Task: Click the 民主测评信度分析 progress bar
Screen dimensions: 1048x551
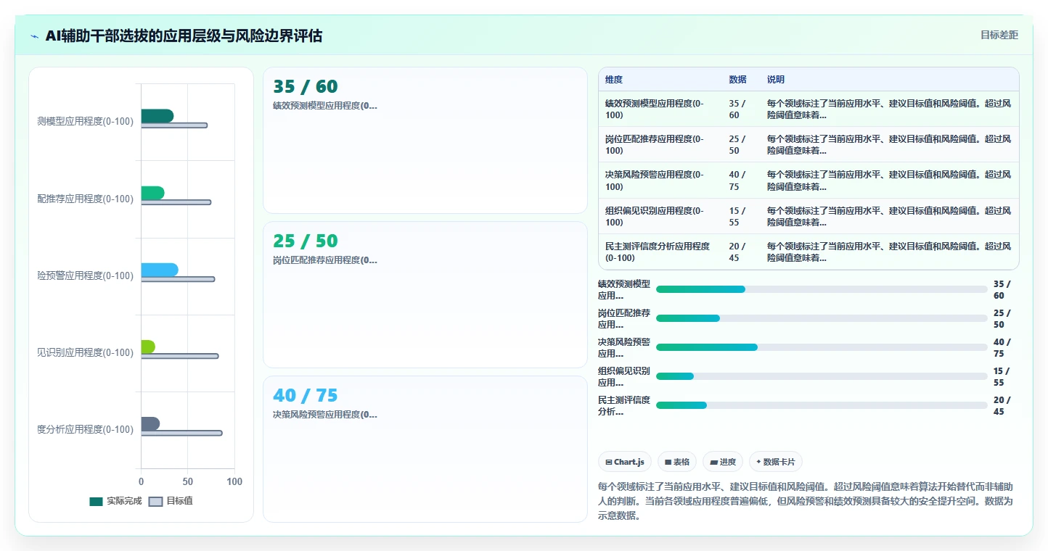Action: (x=822, y=405)
